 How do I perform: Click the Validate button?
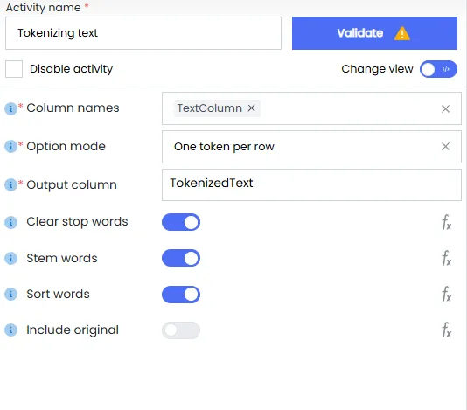pos(374,33)
